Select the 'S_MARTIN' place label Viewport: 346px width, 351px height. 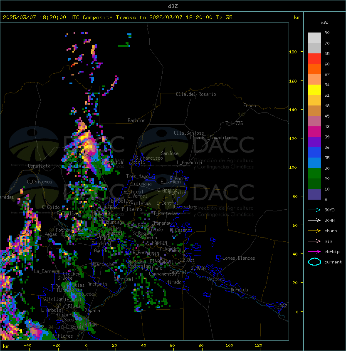pos(157,243)
